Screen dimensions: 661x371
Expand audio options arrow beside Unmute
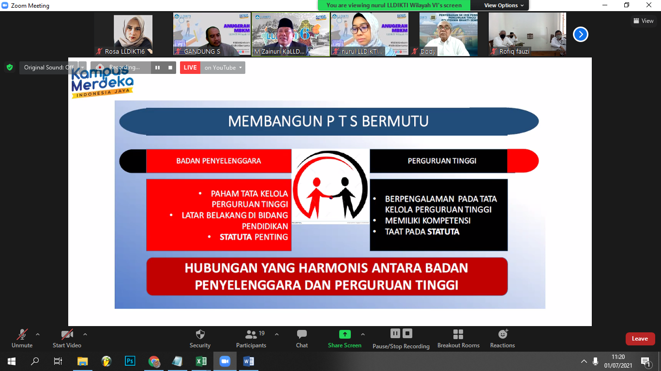click(x=38, y=334)
